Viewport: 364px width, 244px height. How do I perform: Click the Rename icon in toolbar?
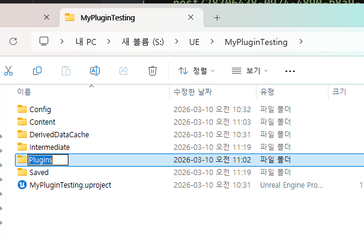click(95, 71)
